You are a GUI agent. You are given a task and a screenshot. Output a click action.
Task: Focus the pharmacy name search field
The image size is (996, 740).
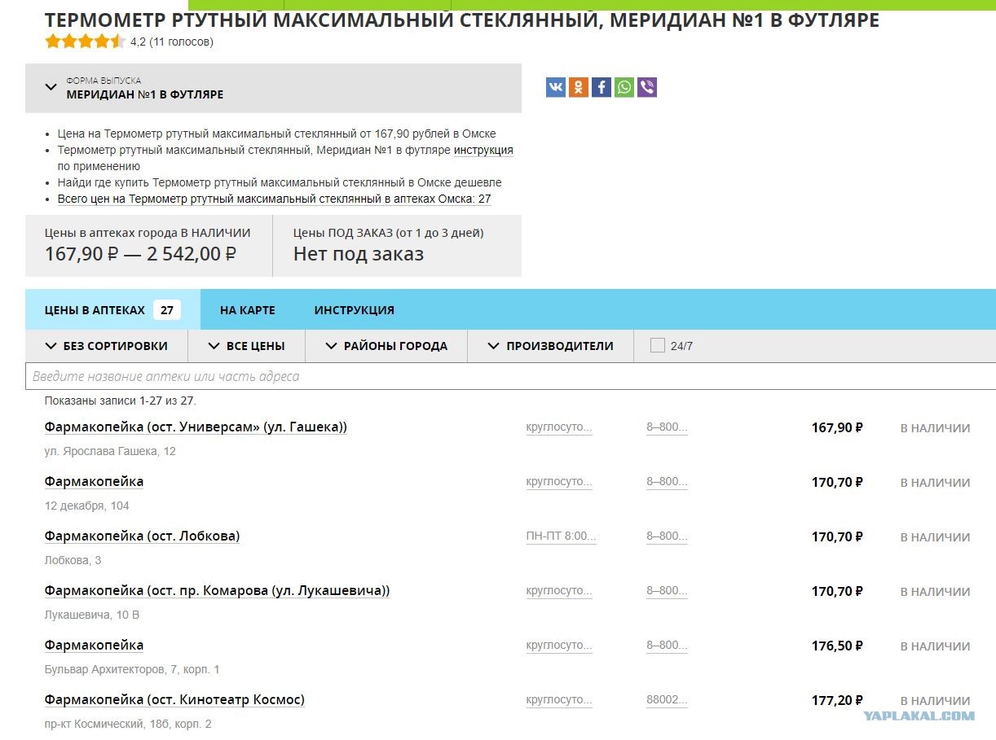pyautogui.click(x=510, y=376)
